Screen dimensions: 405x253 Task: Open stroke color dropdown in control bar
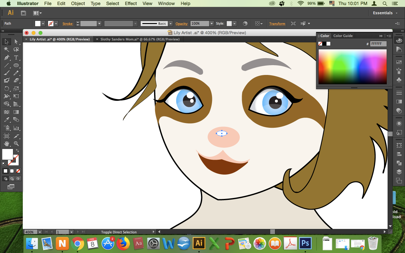click(x=56, y=24)
